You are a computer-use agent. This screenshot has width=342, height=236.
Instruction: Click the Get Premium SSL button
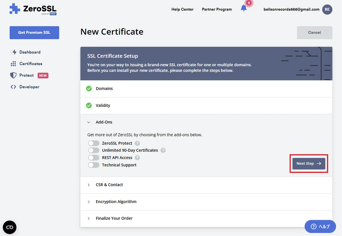[x=34, y=33]
